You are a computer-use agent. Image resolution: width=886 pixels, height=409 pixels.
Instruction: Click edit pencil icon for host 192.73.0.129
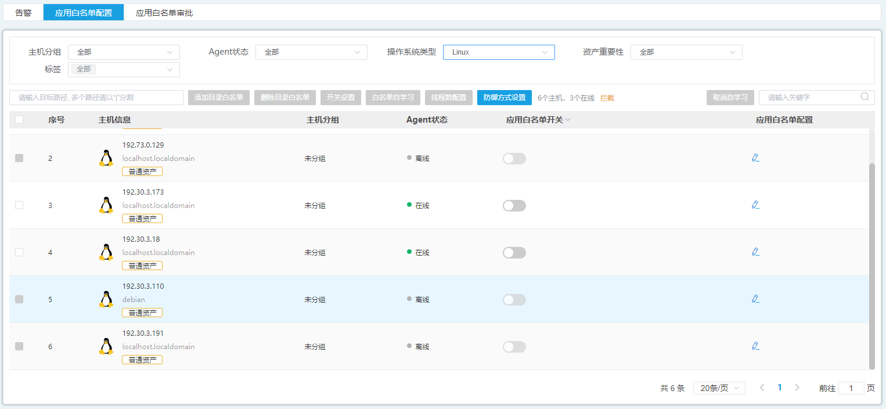point(755,157)
